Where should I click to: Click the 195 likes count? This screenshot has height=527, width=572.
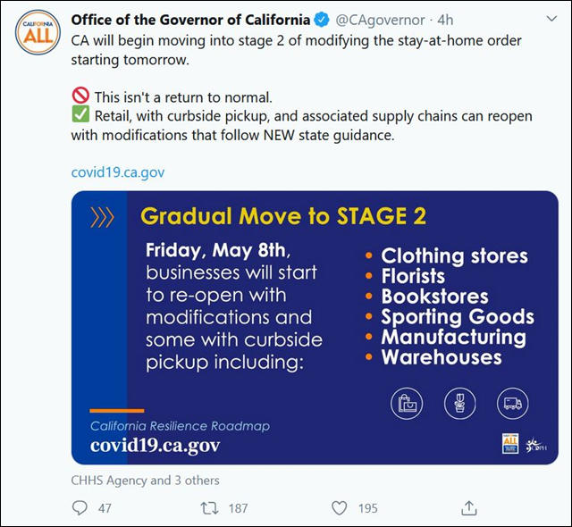[x=367, y=508]
